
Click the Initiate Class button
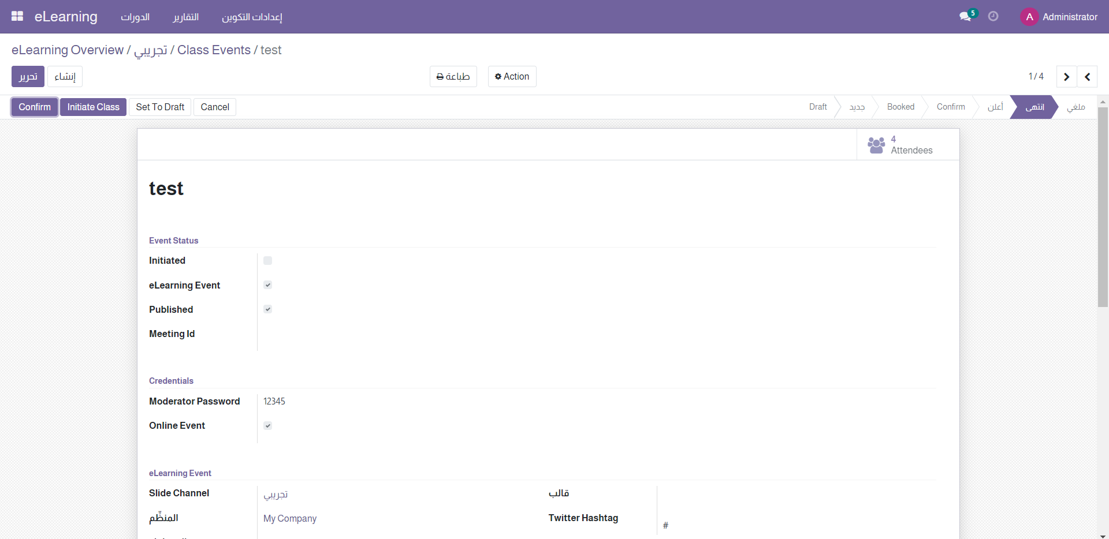(x=93, y=107)
